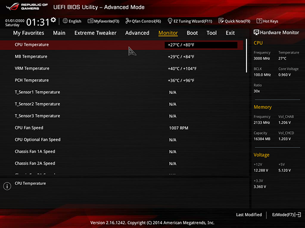The height and width of the screenshot is (228, 305).
Task: Click the info icon in the help area
Action: tap(7, 186)
